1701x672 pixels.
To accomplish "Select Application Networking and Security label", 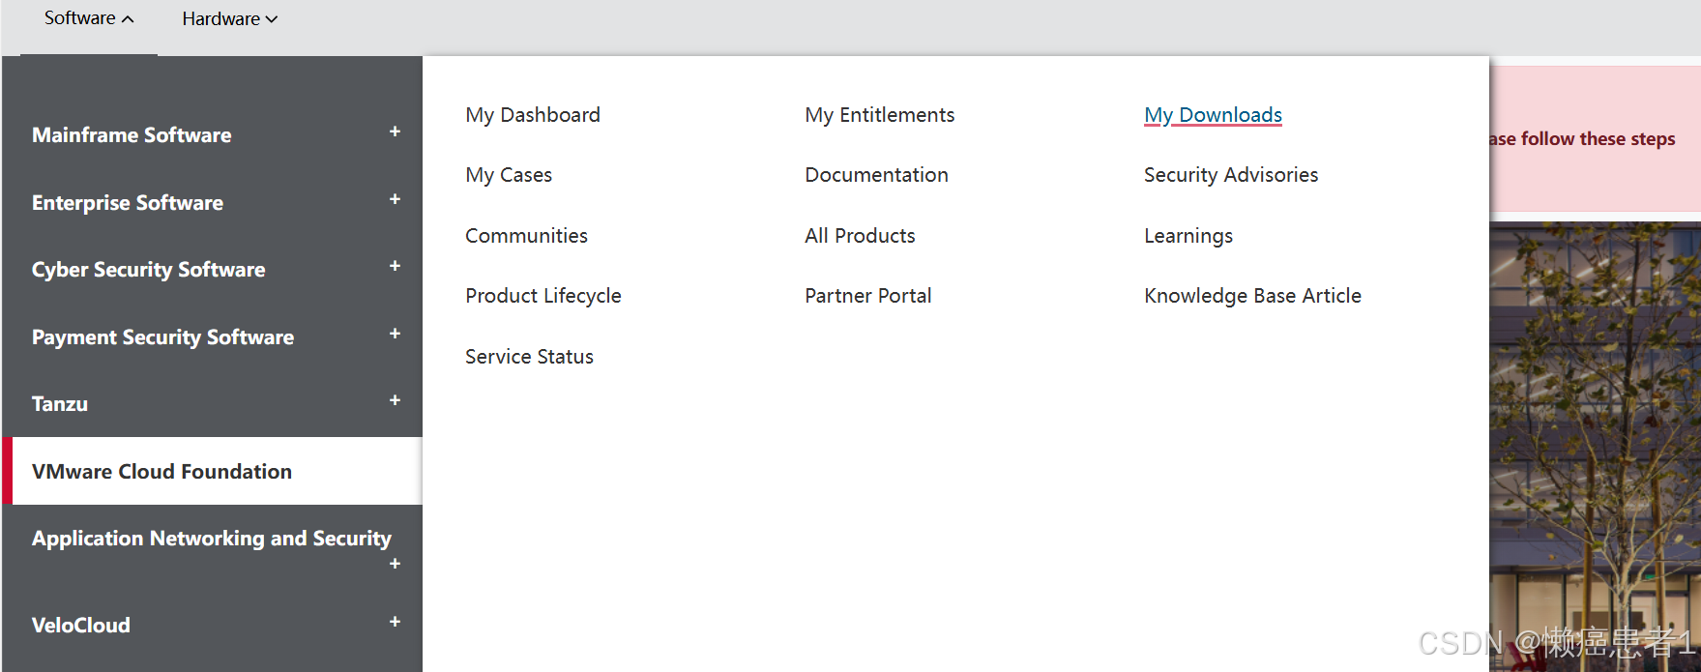I will click(x=212, y=539).
